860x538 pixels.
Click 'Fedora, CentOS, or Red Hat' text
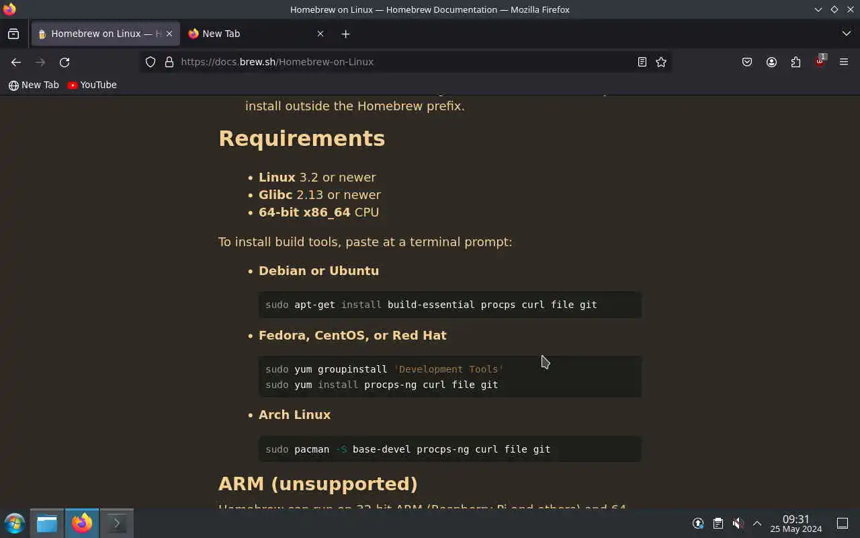tap(353, 336)
